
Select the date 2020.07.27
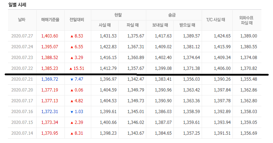pos(22,36)
